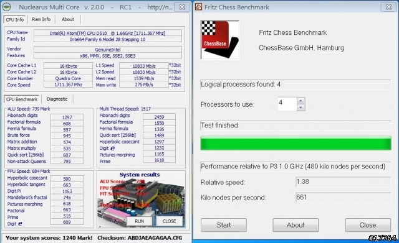399x243 pixels.
Task: Open the Ram Info tab
Action: tap(41, 19)
